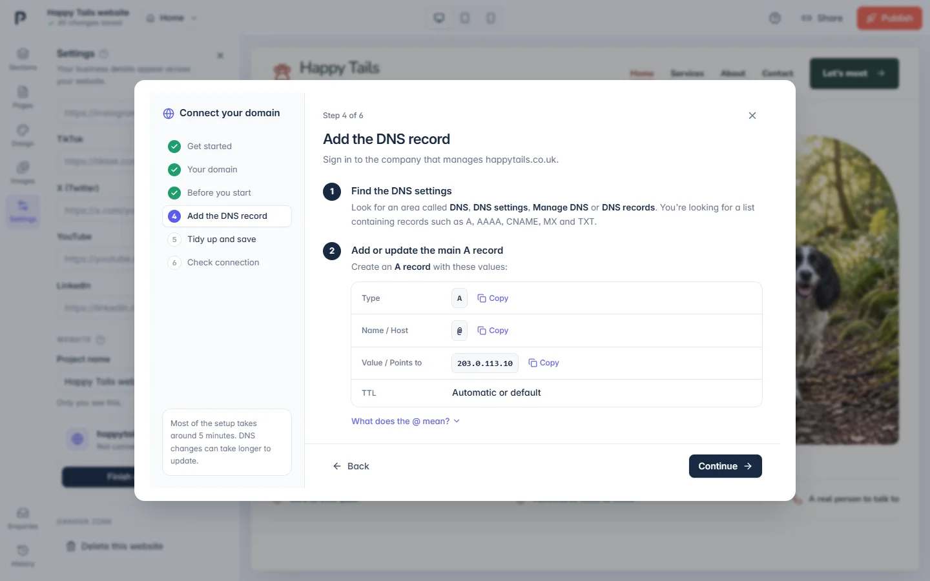Copy the Name / Host value

point(493,331)
